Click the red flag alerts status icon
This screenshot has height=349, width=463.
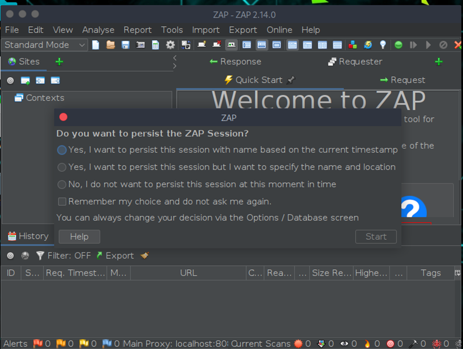tap(37, 344)
